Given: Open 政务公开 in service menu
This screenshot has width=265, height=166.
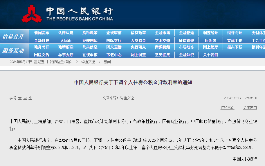Looking at the screenshot, I should pyautogui.click(x=42, y=47).
